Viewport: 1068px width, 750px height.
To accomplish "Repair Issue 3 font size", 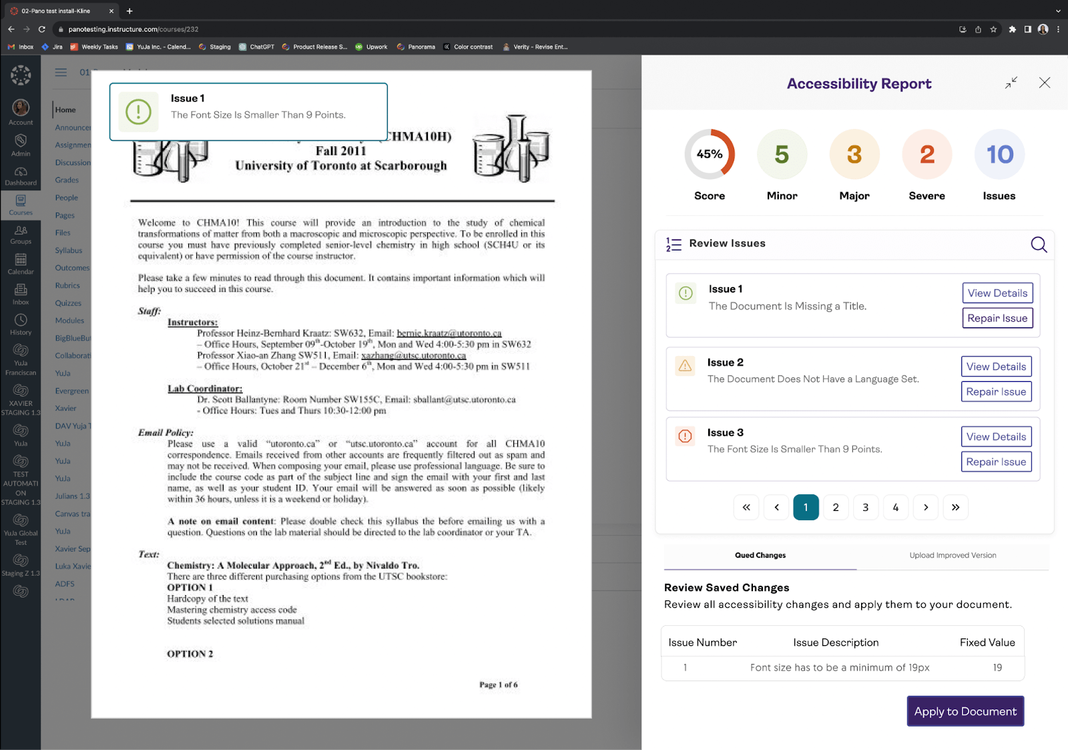I will click(996, 461).
